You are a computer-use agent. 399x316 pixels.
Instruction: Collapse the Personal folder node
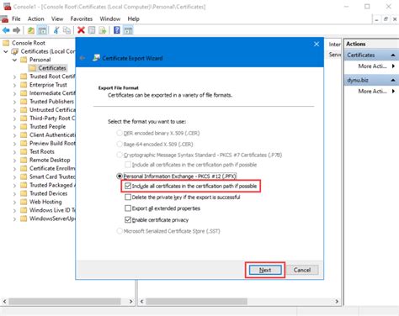(x=14, y=60)
